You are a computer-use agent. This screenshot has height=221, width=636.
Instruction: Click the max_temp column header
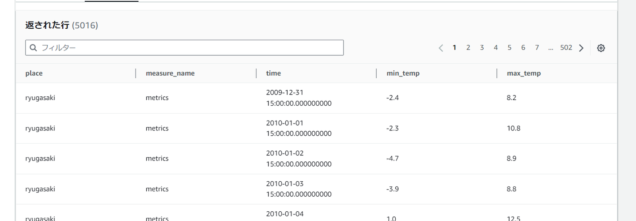point(524,73)
